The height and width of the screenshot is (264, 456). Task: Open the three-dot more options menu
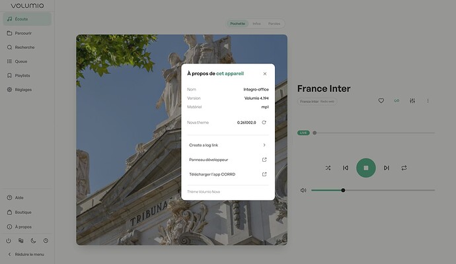(x=428, y=101)
